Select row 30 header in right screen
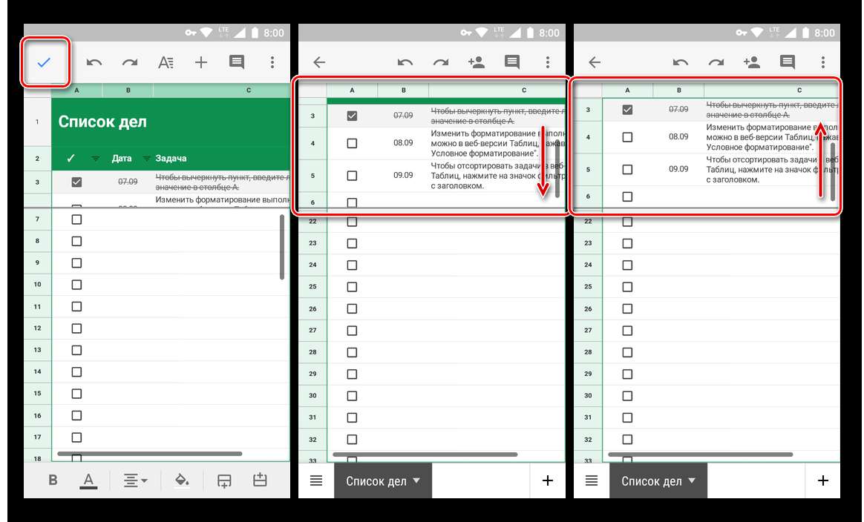The width and height of the screenshot is (864, 522). [589, 396]
